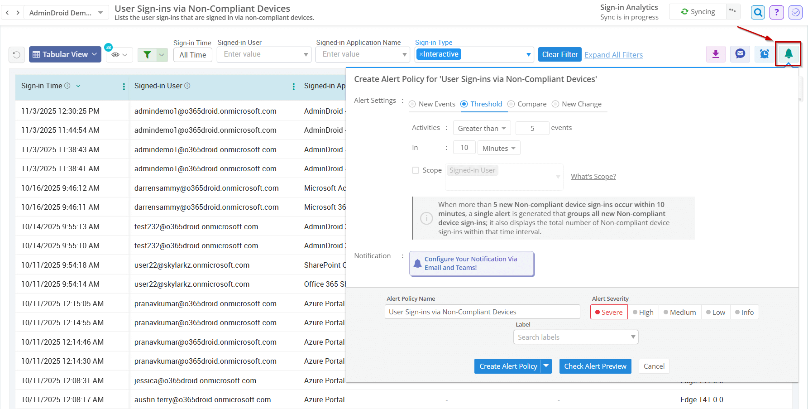Click the help question mark icon

(777, 12)
